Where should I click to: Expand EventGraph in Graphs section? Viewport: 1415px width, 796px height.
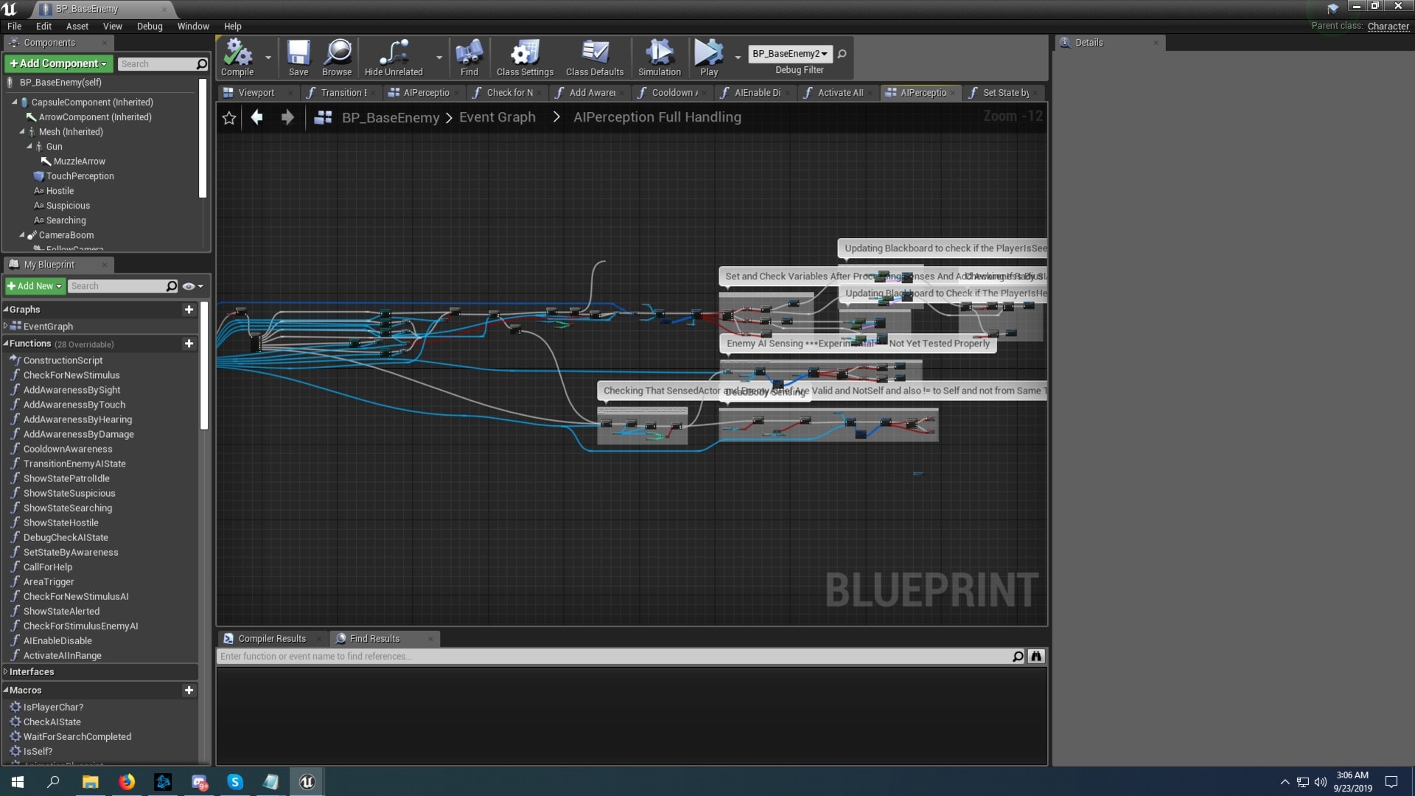click(6, 326)
